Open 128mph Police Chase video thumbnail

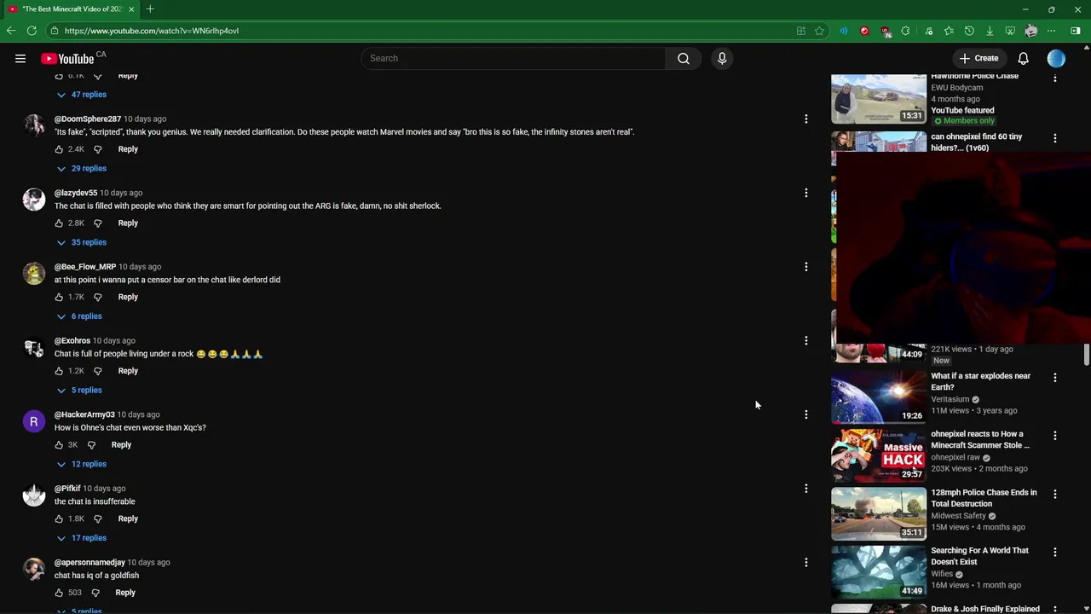point(879,513)
